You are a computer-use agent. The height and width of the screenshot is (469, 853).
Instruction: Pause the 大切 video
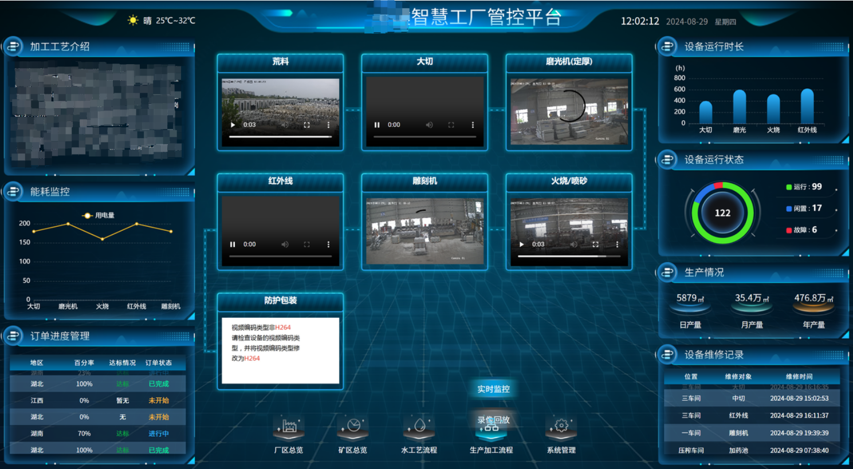[x=377, y=125]
